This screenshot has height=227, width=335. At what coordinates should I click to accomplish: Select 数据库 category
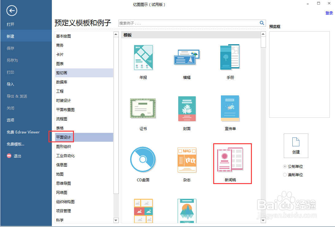click(84, 82)
